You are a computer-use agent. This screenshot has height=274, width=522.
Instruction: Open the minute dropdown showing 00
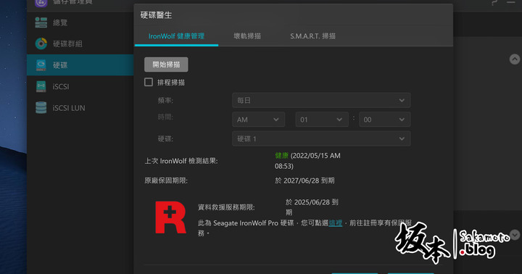pos(384,120)
